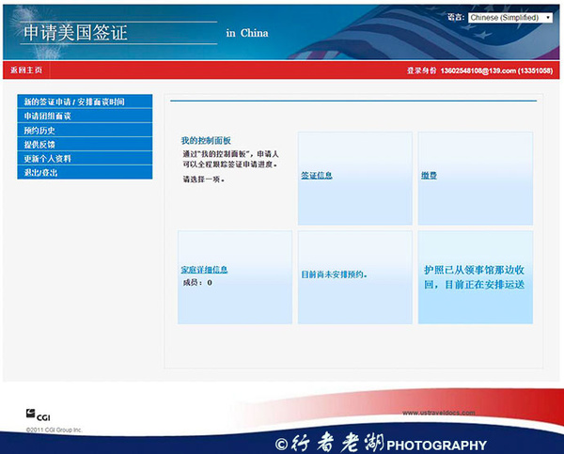
Task: Open 预约历史 from the sidebar
Action: (85, 131)
